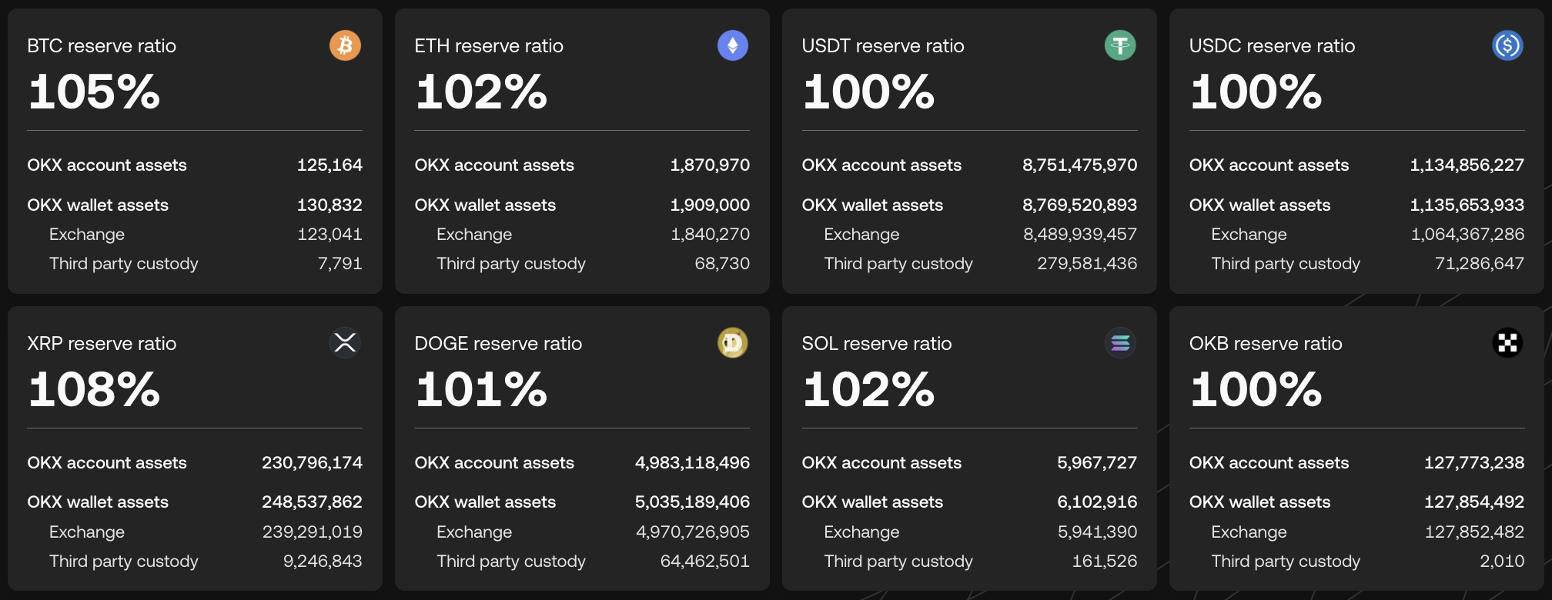The height and width of the screenshot is (600, 1552).
Task: Click USDC wallet assets value 1,135,653,933
Action: click(1467, 205)
